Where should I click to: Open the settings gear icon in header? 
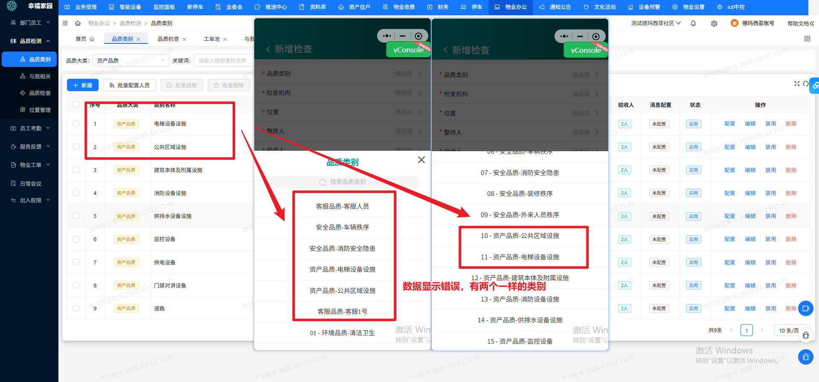(714, 23)
